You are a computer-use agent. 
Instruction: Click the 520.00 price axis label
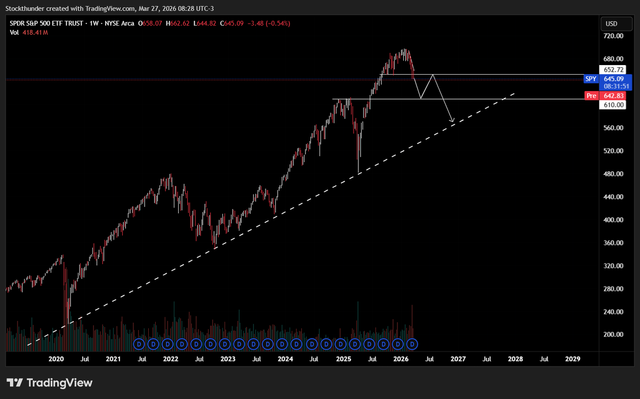click(613, 151)
